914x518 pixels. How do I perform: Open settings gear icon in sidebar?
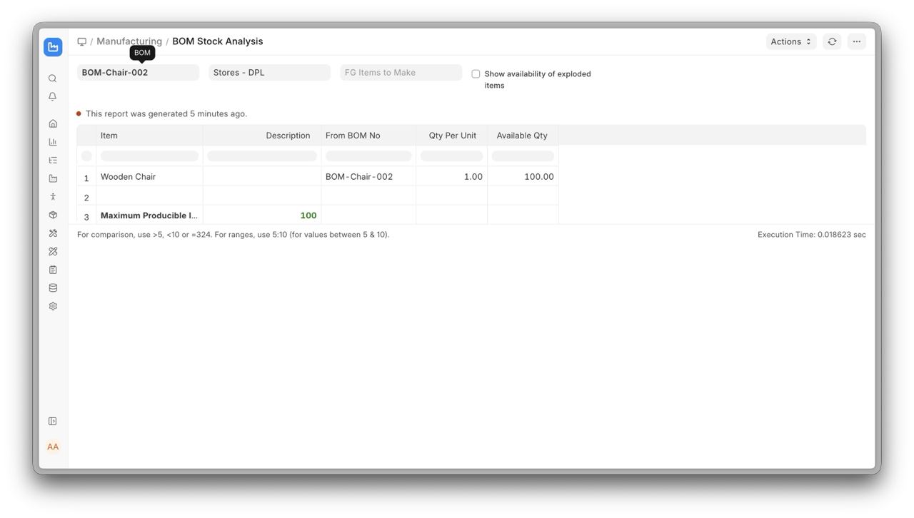[53, 306]
